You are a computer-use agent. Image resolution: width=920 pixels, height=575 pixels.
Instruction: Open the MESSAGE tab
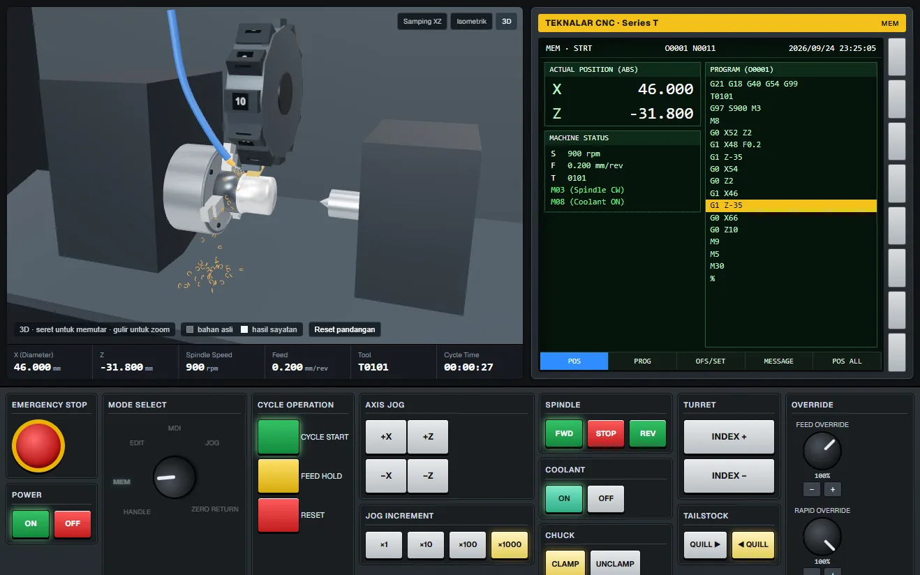pos(779,361)
